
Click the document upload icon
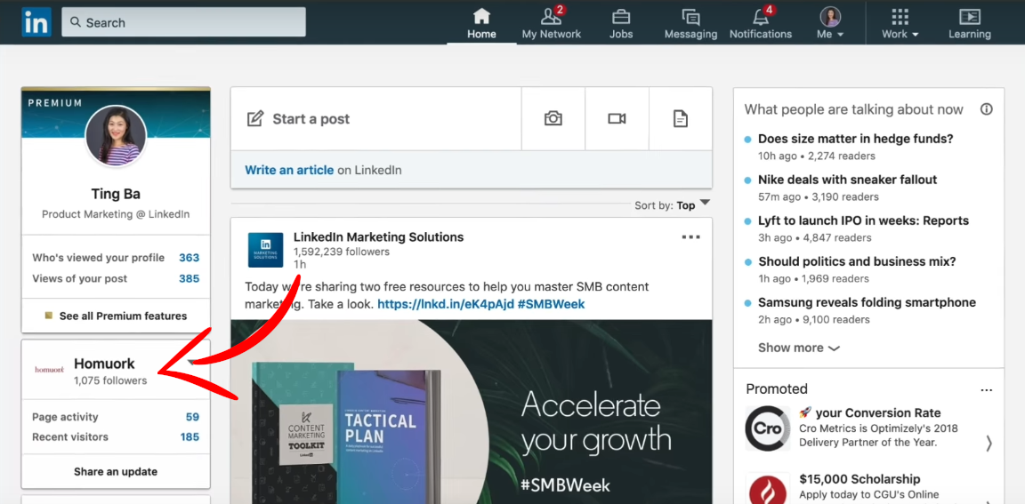coord(681,119)
